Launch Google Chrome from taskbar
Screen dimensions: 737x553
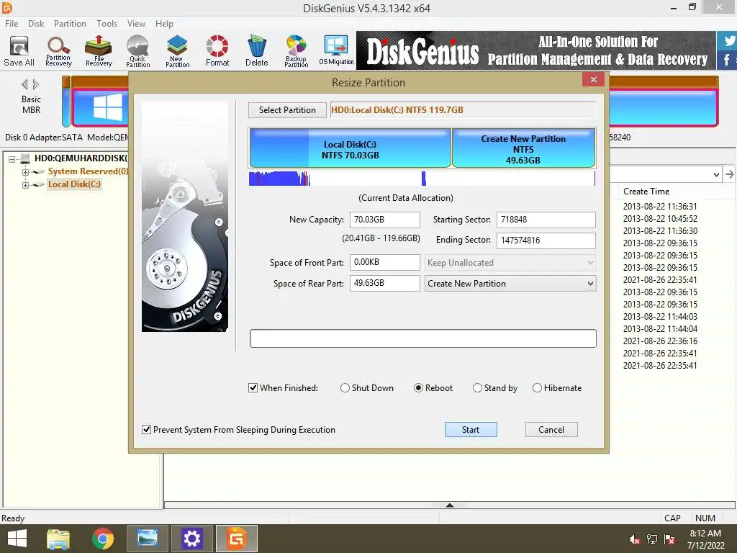(x=102, y=539)
